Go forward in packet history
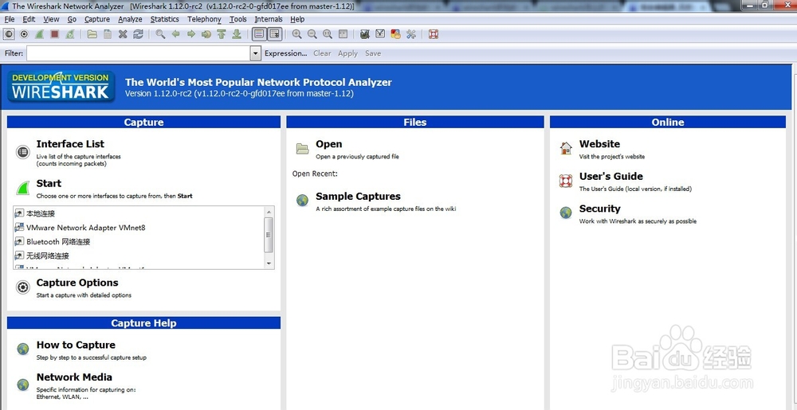Viewport: 797px width, 410px height. click(190, 34)
